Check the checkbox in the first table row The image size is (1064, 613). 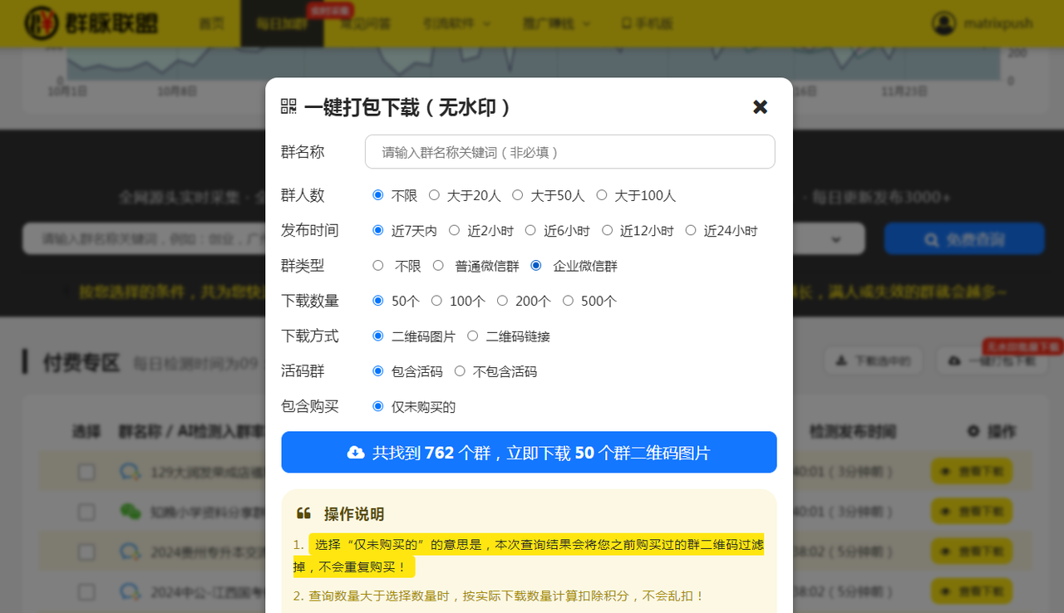(86, 471)
